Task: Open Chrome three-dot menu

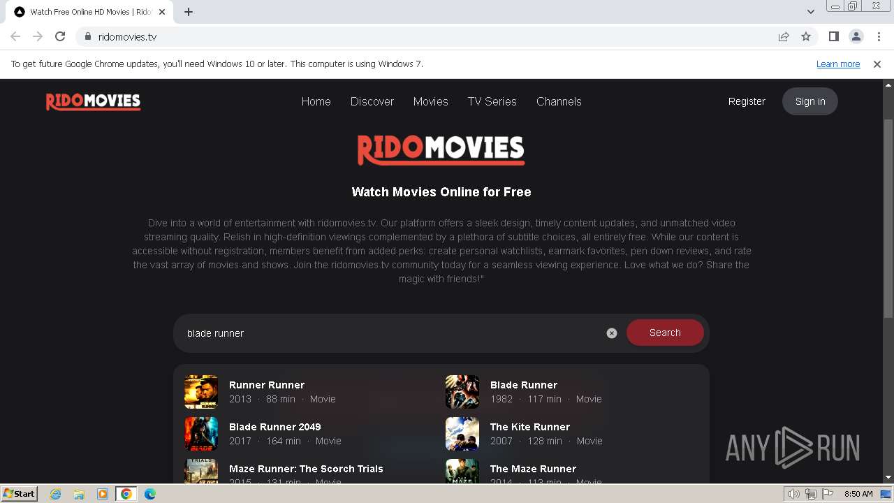Action: (x=879, y=36)
